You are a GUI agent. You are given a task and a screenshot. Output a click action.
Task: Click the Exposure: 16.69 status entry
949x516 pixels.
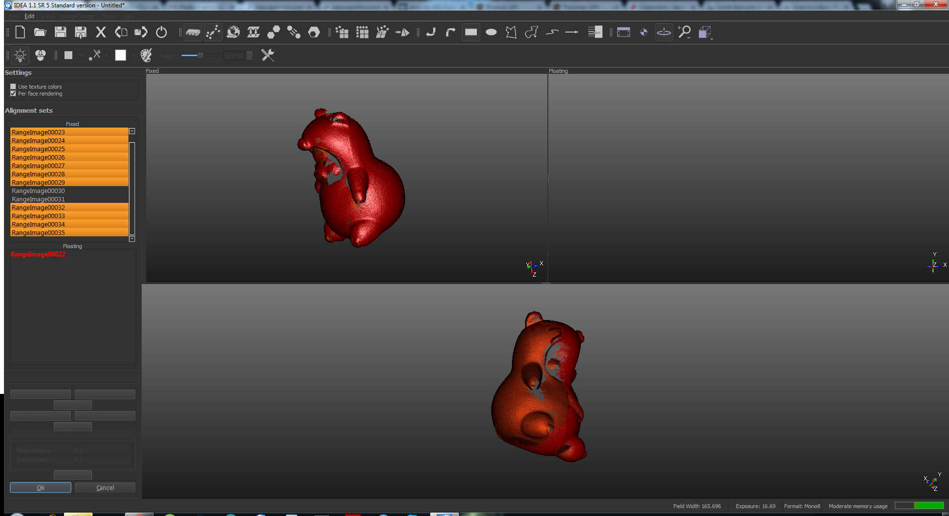click(x=756, y=506)
